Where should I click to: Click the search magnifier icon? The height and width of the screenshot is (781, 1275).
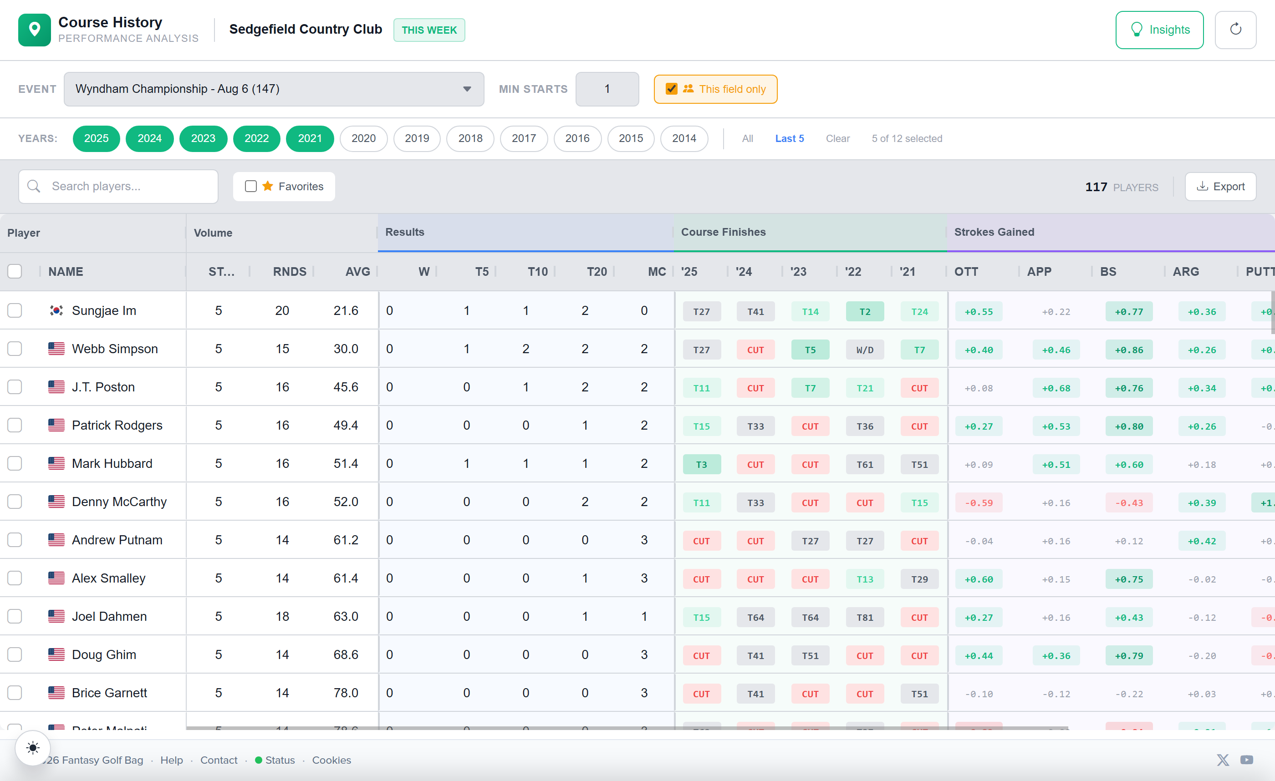click(x=34, y=186)
